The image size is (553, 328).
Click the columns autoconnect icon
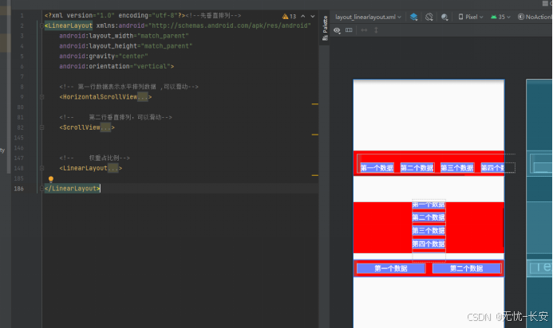[x=349, y=30]
